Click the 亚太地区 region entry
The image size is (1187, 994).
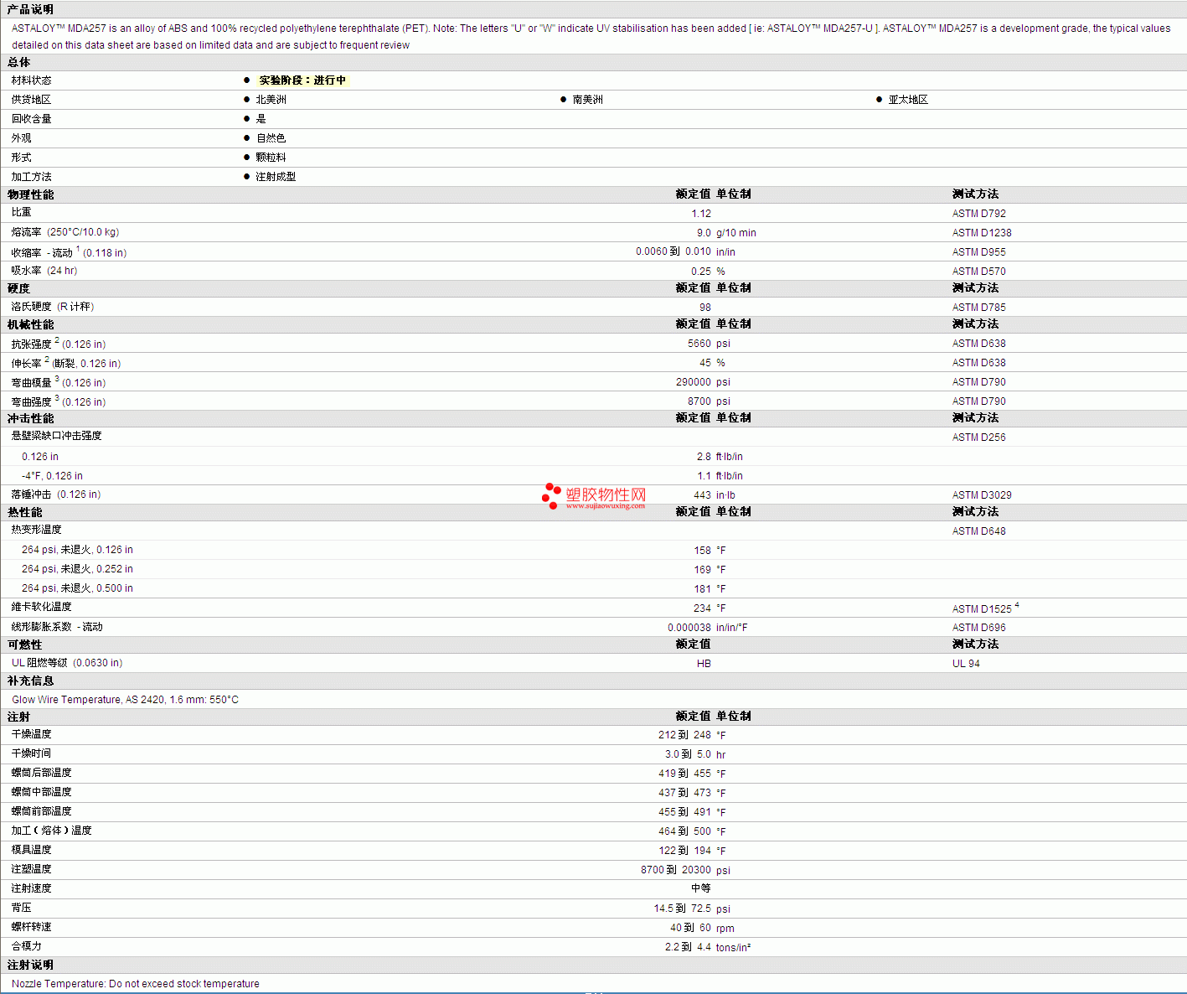point(908,100)
